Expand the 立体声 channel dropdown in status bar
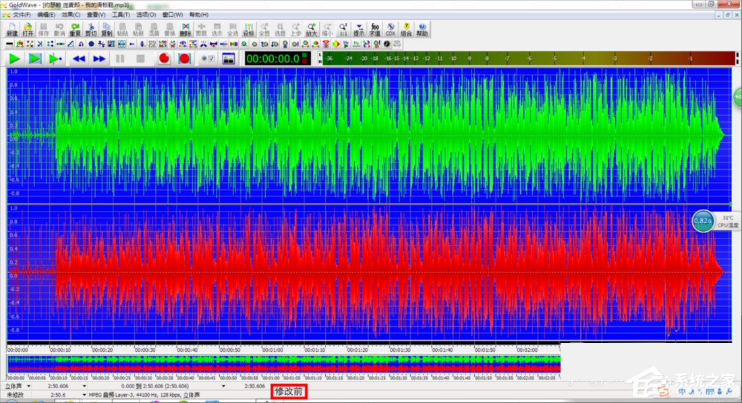 [x=28, y=386]
